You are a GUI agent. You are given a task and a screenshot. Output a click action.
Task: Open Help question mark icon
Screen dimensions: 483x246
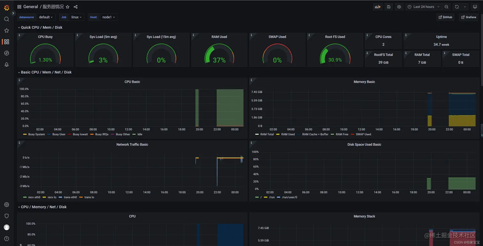coord(6,239)
